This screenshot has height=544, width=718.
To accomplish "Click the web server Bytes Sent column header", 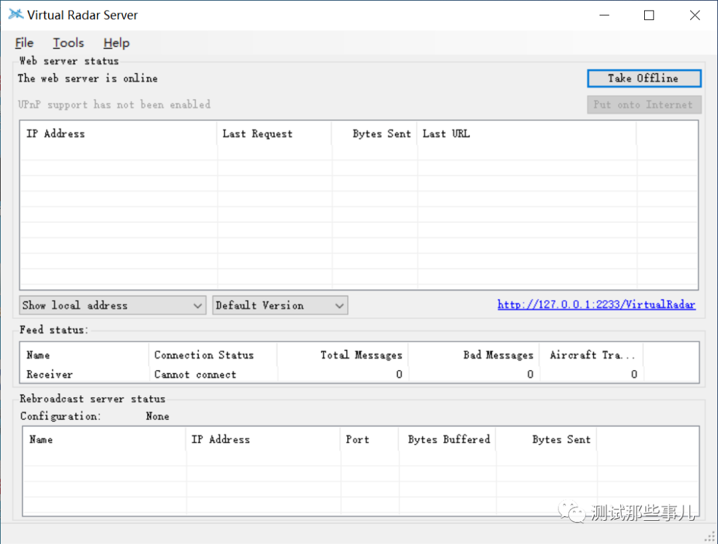I will pos(374,134).
